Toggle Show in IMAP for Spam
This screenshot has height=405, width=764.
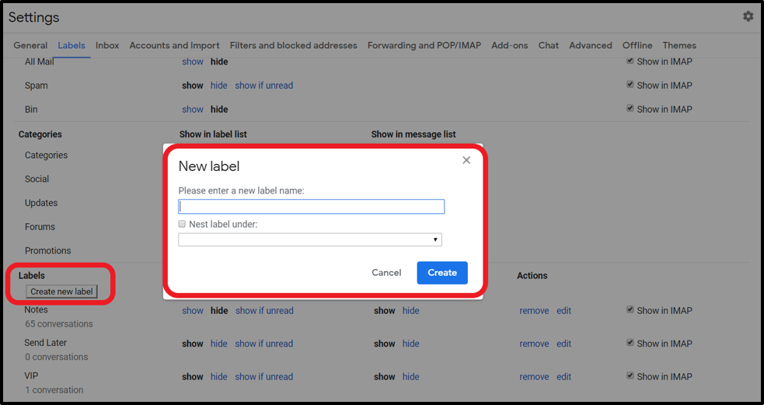tap(630, 86)
